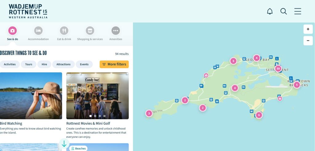The height and width of the screenshot is (151, 315).
Task: Toggle the Activities filter chip
Action: tap(10, 64)
